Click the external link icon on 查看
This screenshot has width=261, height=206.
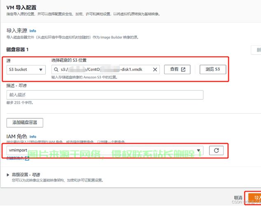[x=183, y=70]
